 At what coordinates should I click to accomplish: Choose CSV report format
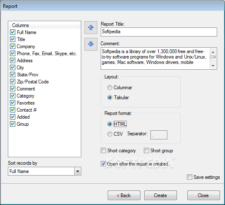pos(110,134)
